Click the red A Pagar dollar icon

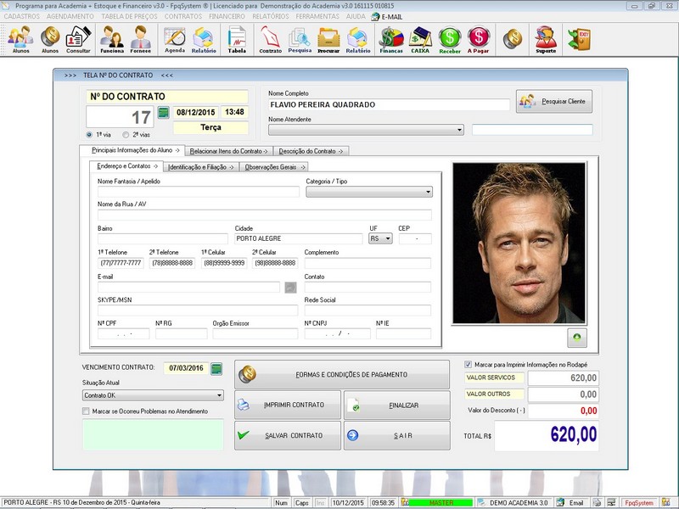point(478,39)
